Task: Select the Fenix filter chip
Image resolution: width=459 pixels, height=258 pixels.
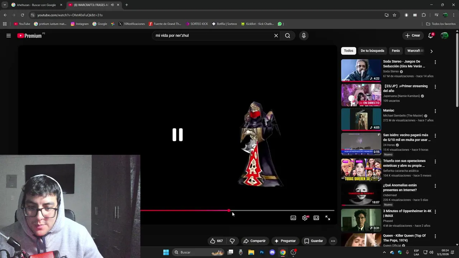Action: [x=396, y=51]
